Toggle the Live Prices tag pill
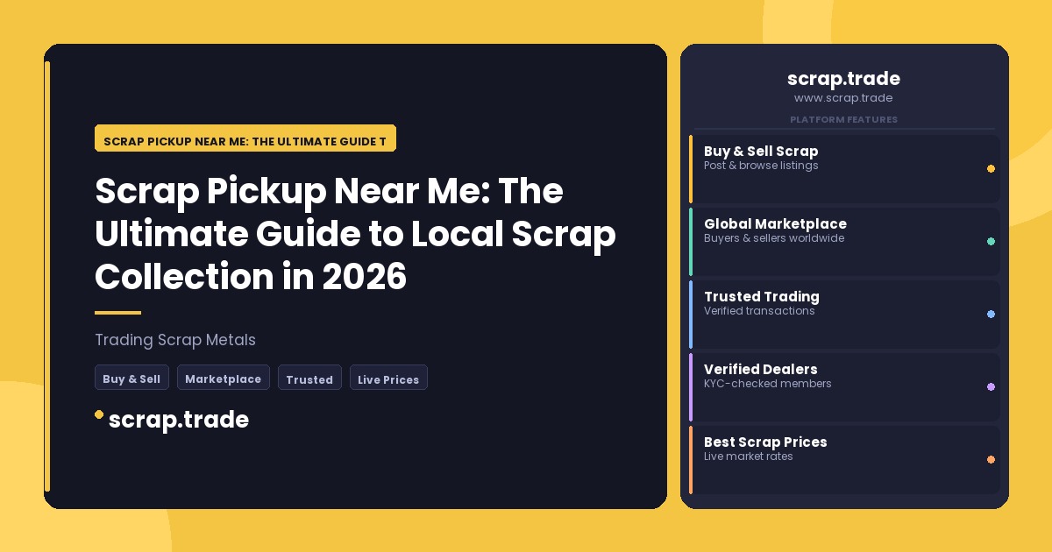The image size is (1052, 552). [388, 379]
